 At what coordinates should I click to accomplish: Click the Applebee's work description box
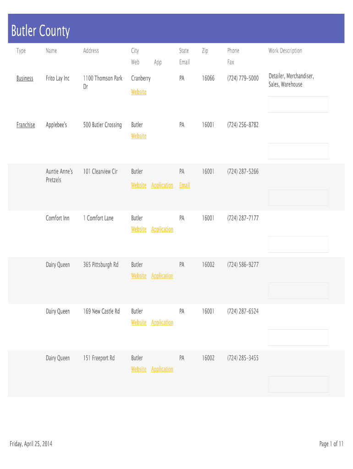click(298, 151)
